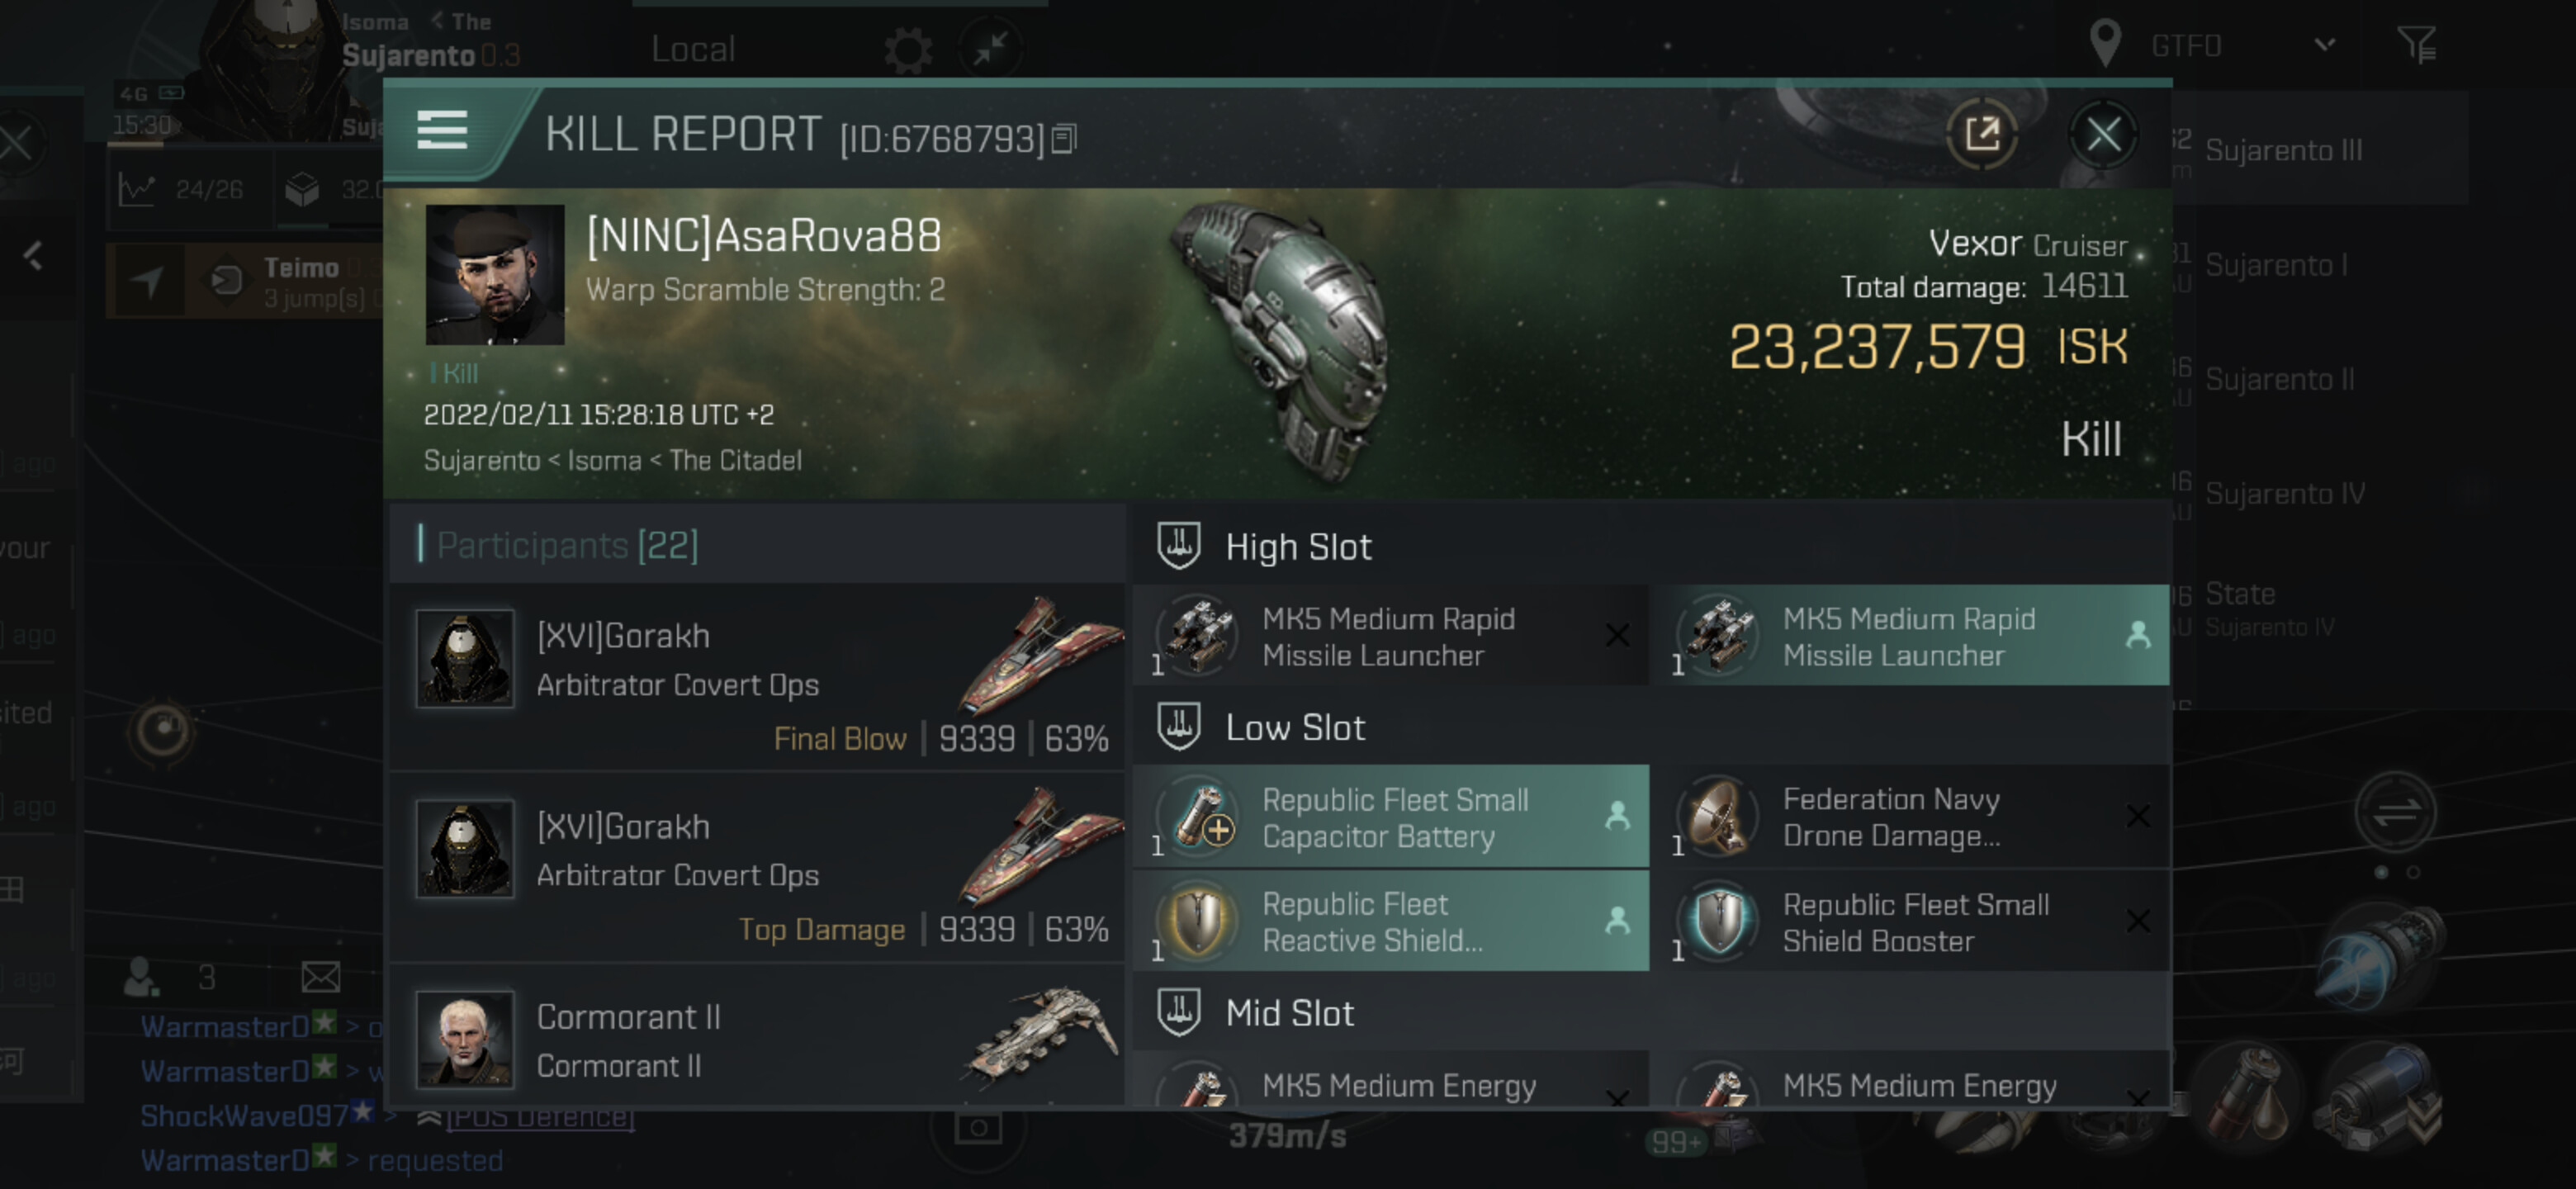Select Republic Fleet Reactive Shield module
2576x1189 pixels.
coord(1390,922)
